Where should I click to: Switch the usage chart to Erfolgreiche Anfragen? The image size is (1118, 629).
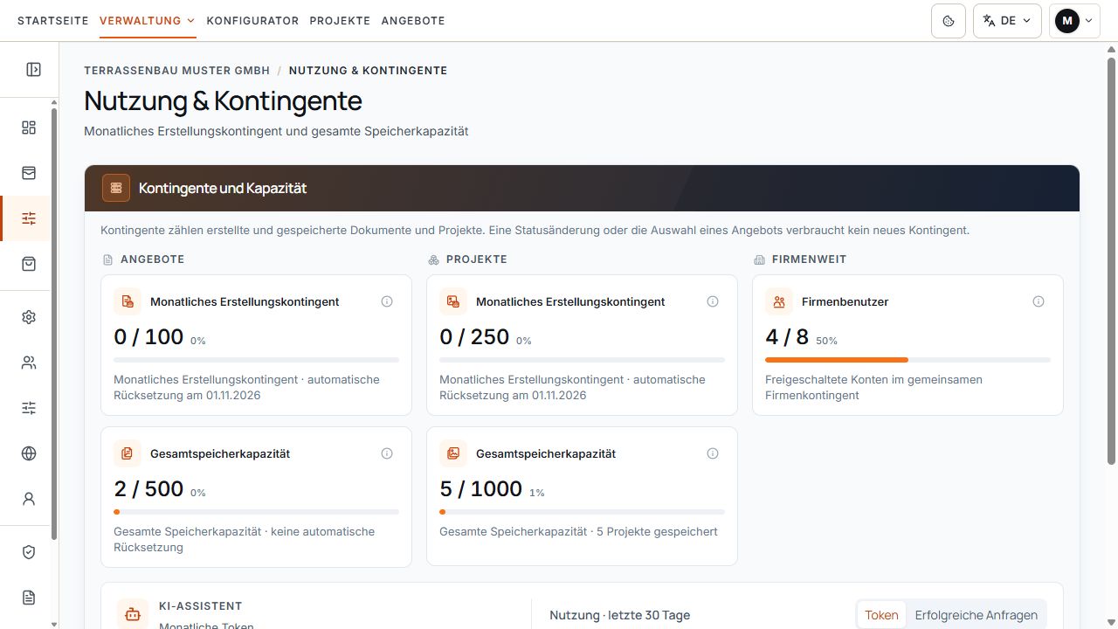pyautogui.click(x=976, y=615)
